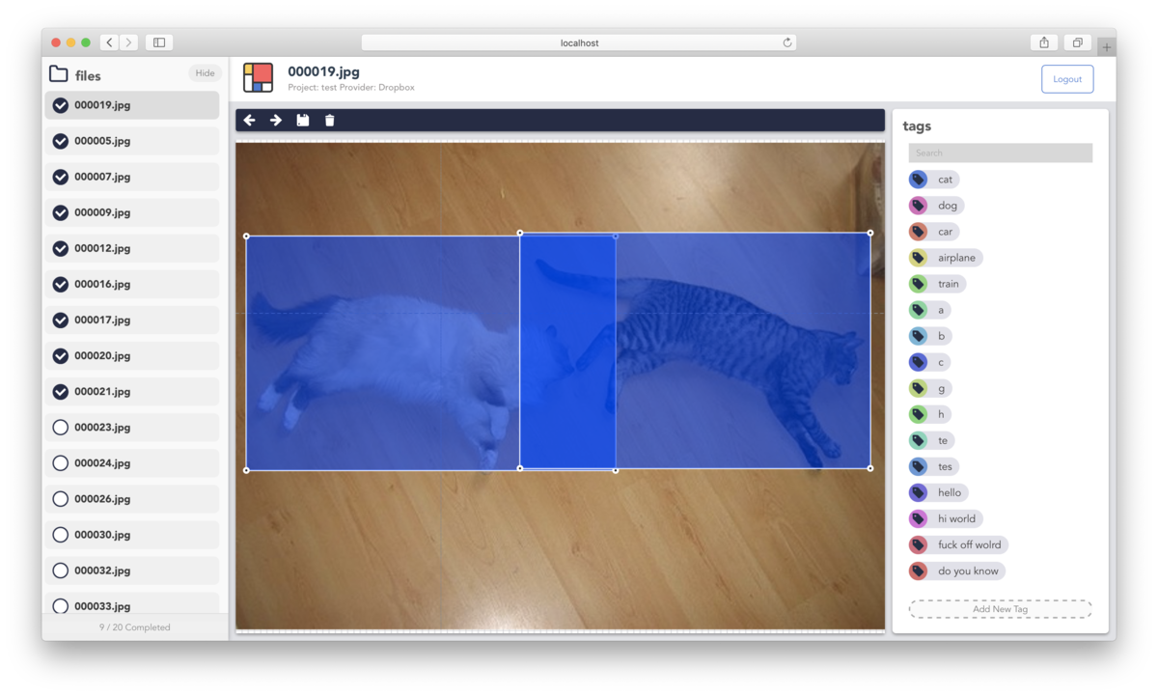Viewport: 1158px width, 696px height.
Task: Click the colorful app logo icon
Action: (258, 78)
